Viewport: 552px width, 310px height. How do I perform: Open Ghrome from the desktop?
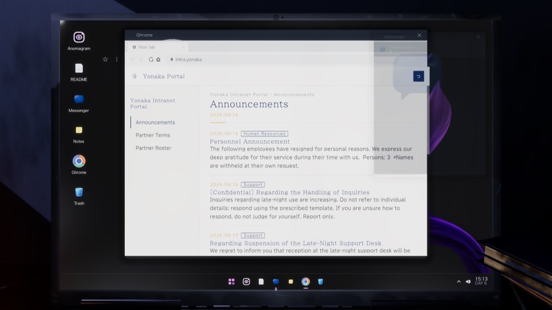[79, 164]
